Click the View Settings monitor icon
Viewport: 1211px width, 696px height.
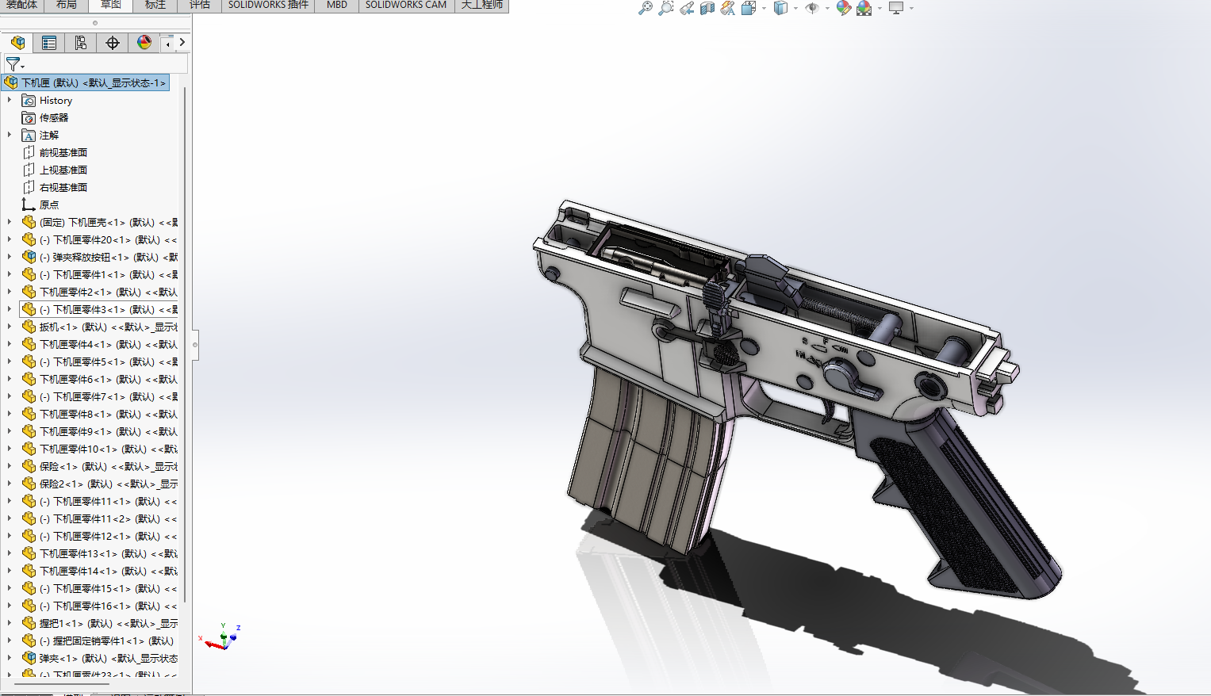point(896,8)
